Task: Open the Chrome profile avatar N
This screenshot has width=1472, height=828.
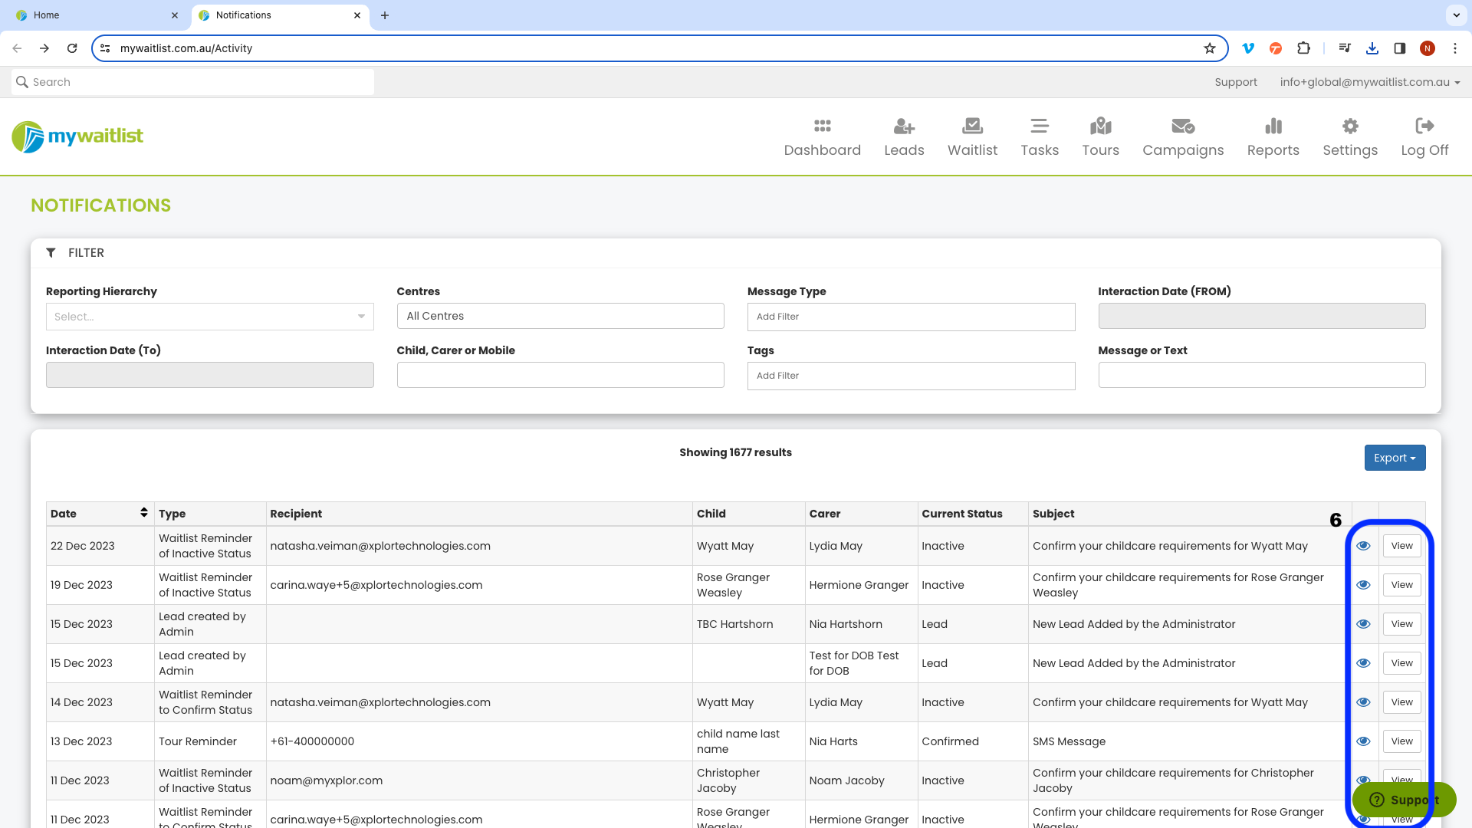Action: [1428, 48]
